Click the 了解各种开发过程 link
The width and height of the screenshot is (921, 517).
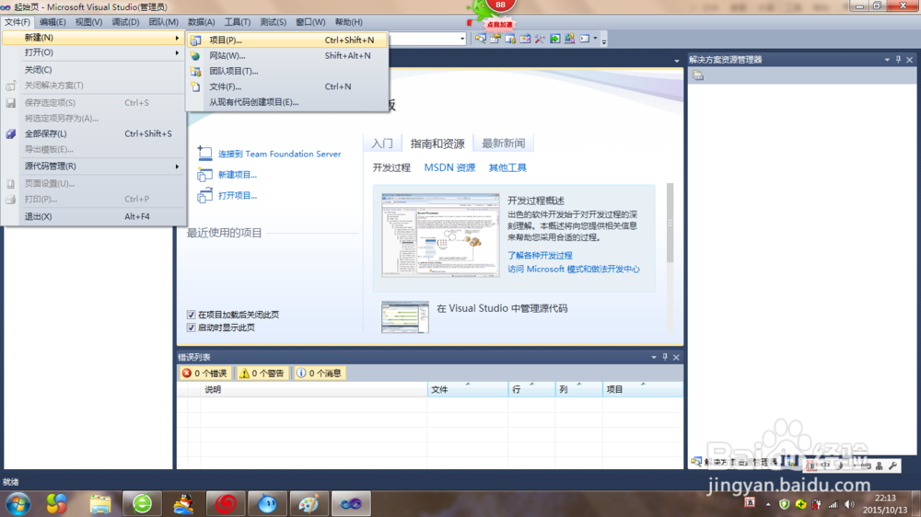pyautogui.click(x=540, y=255)
